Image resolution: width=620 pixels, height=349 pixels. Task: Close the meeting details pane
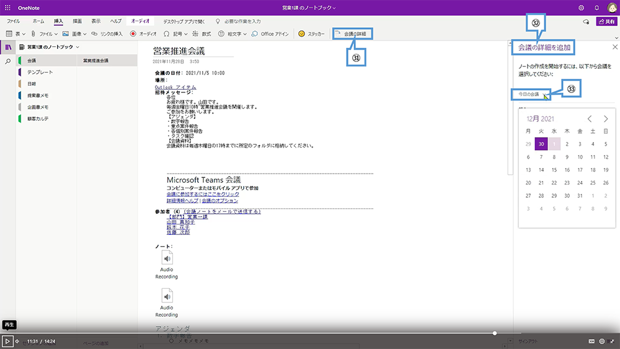(x=615, y=47)
